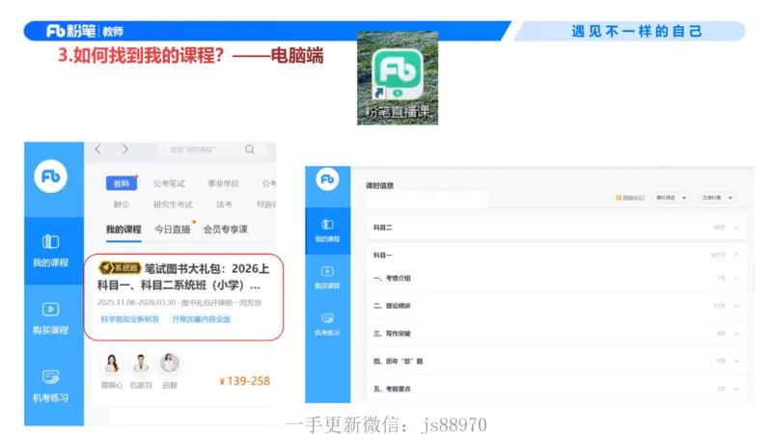The height and width of the screenshot is (434, 772).
Task: Switch to the 我的课程 tab
Action: [124, 230]
